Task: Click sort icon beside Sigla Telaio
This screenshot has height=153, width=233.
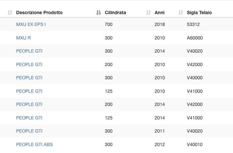Action: point(181,13)
